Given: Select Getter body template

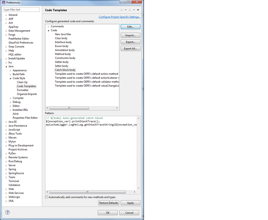Looking at the screenshot, I should [62, 62].
